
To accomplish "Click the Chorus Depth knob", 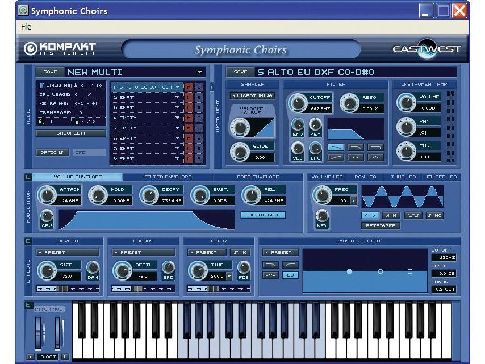I will coord(122,271).
